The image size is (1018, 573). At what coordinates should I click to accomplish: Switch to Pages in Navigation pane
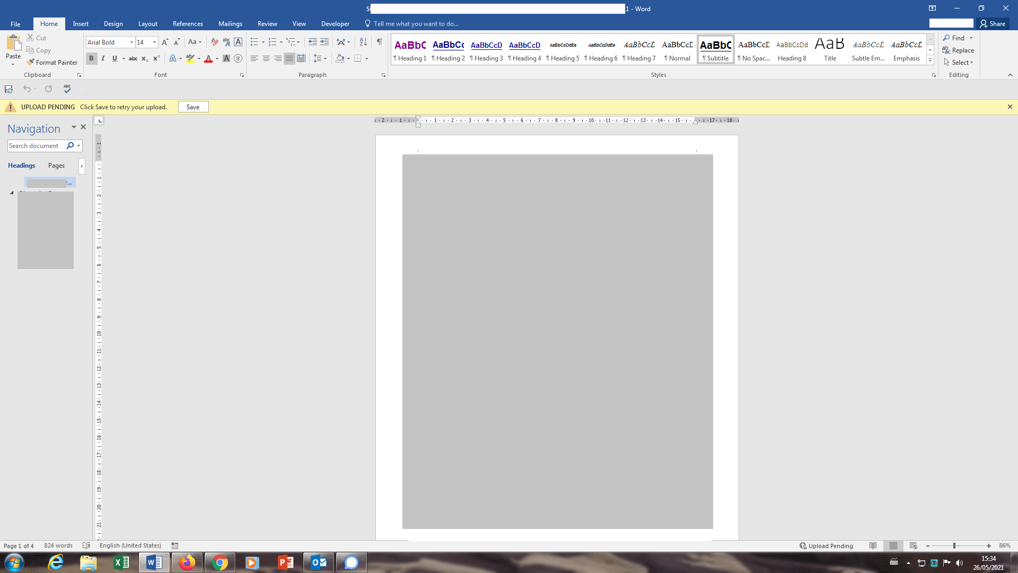click(56, 166)
